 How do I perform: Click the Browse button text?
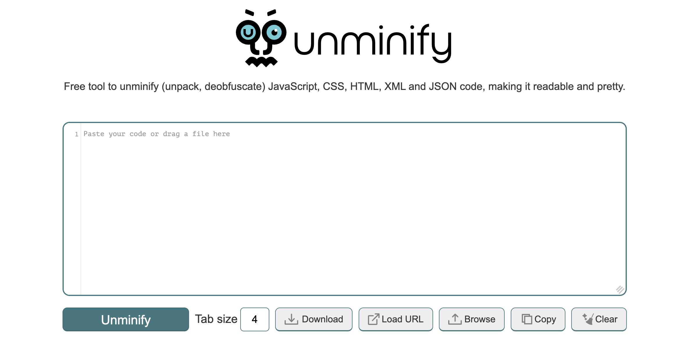pos(480,319)
